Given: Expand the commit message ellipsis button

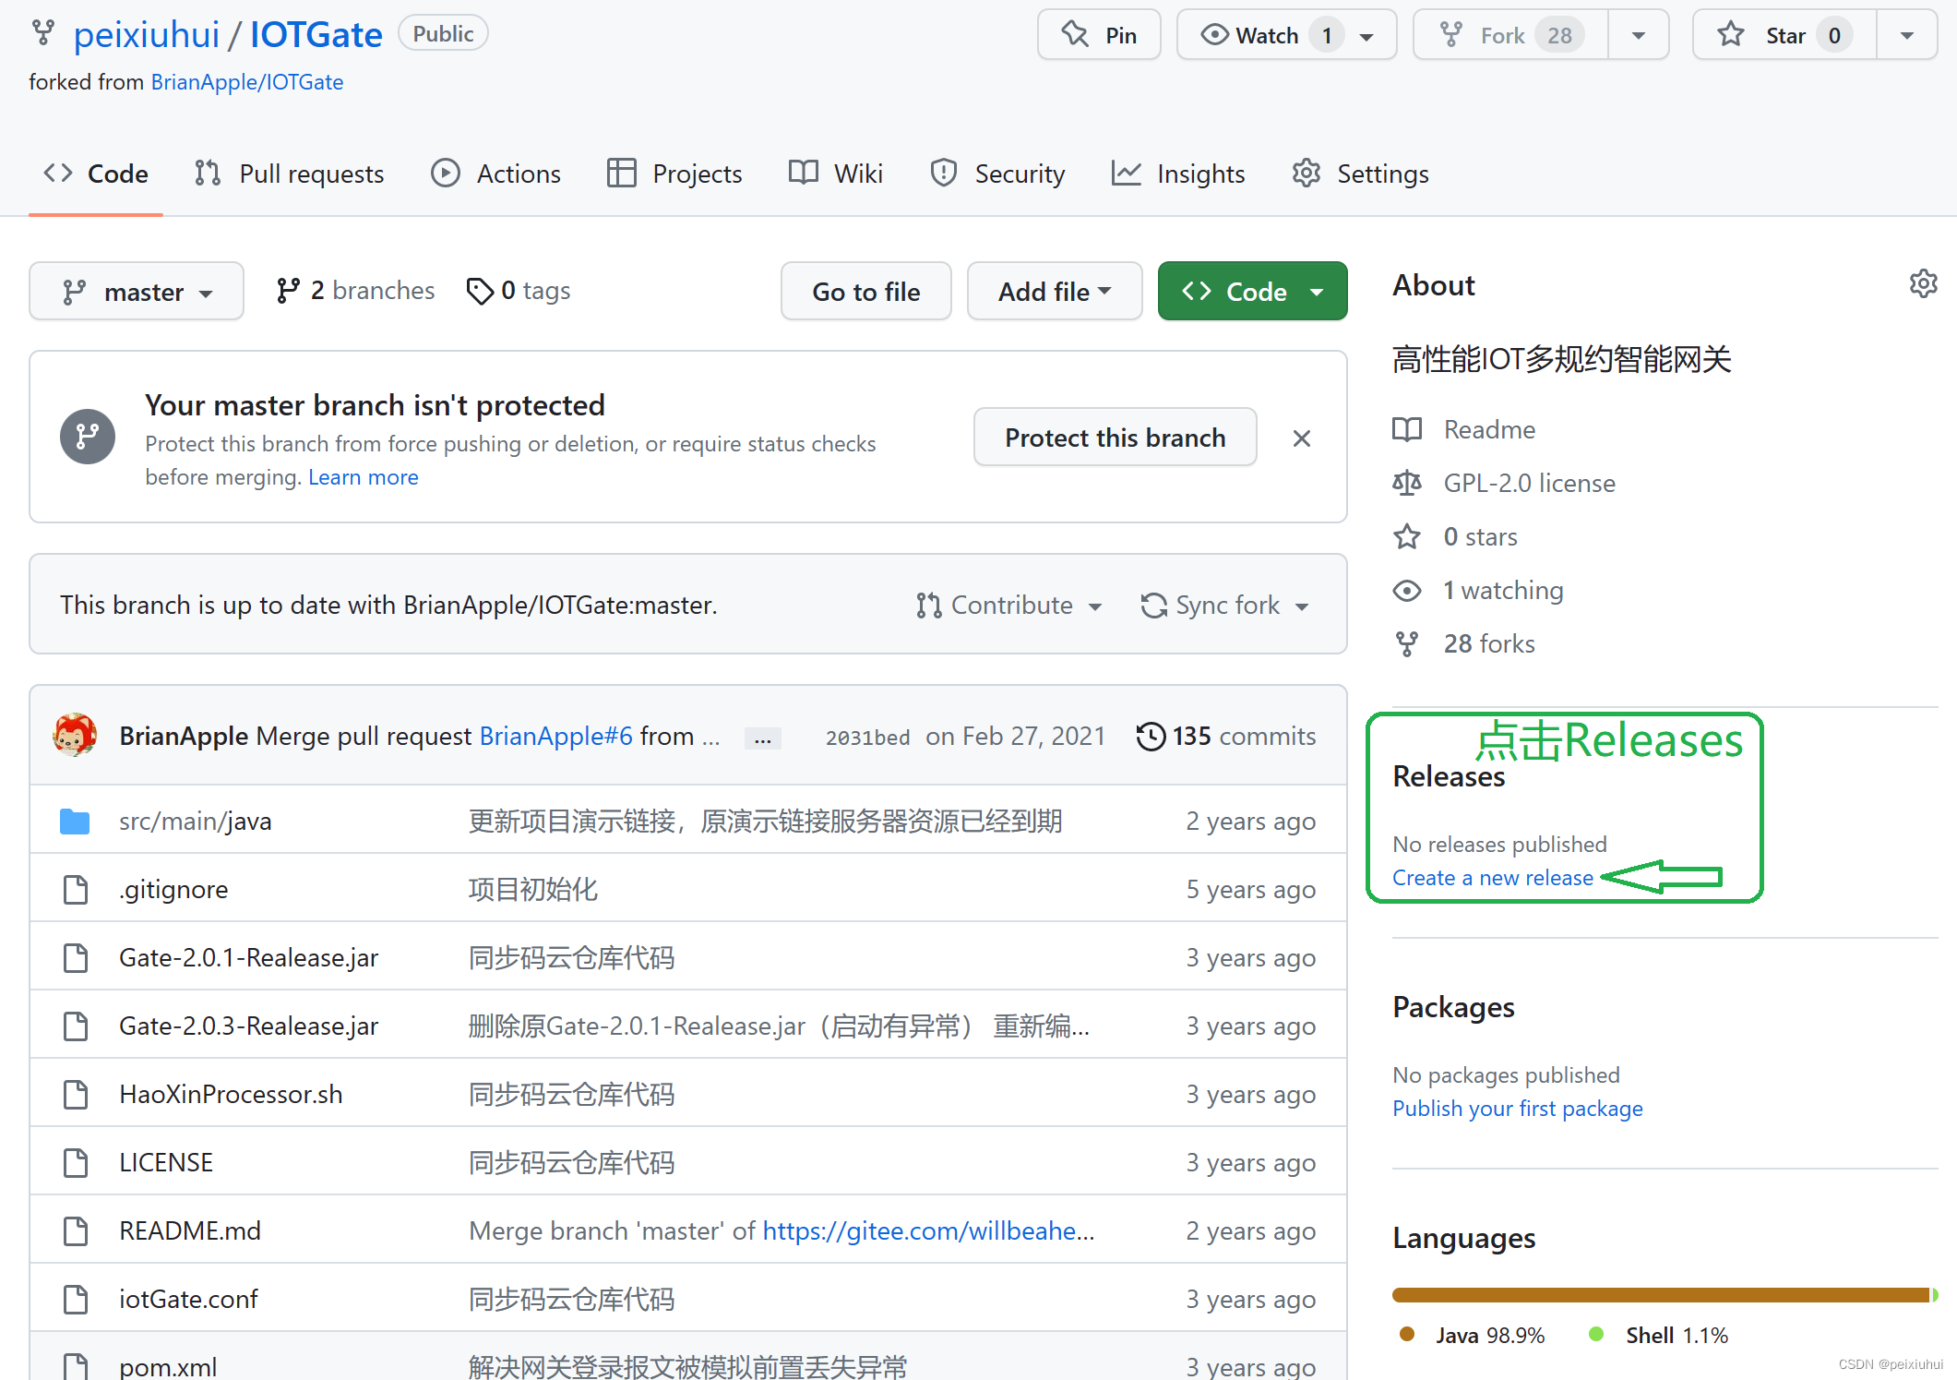Looking at the screenshot, I should click(x=763, y=738).
